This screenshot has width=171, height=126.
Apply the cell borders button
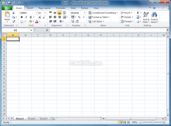[x=22, y=21]
